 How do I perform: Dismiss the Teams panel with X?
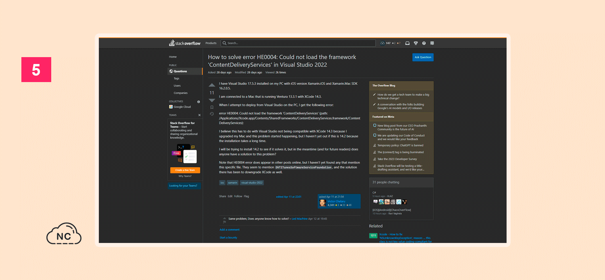click(x=199, y=115)
